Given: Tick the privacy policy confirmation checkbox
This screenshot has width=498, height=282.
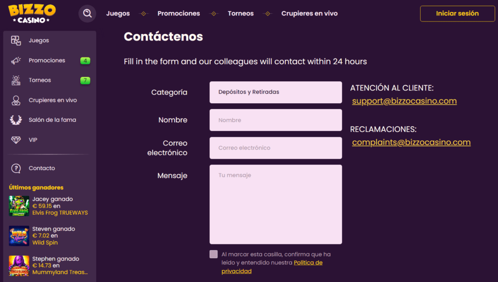Looking at the screenshot, I should pos(213,254).
